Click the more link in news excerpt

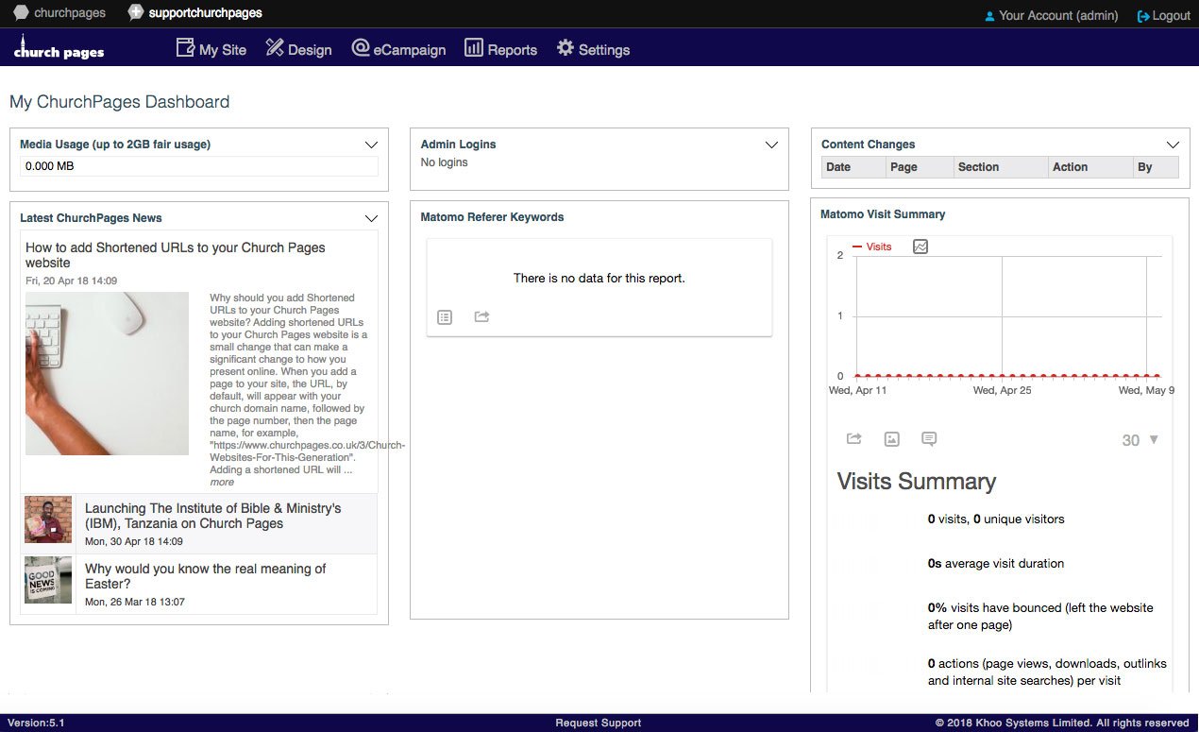tap(222, 482)
